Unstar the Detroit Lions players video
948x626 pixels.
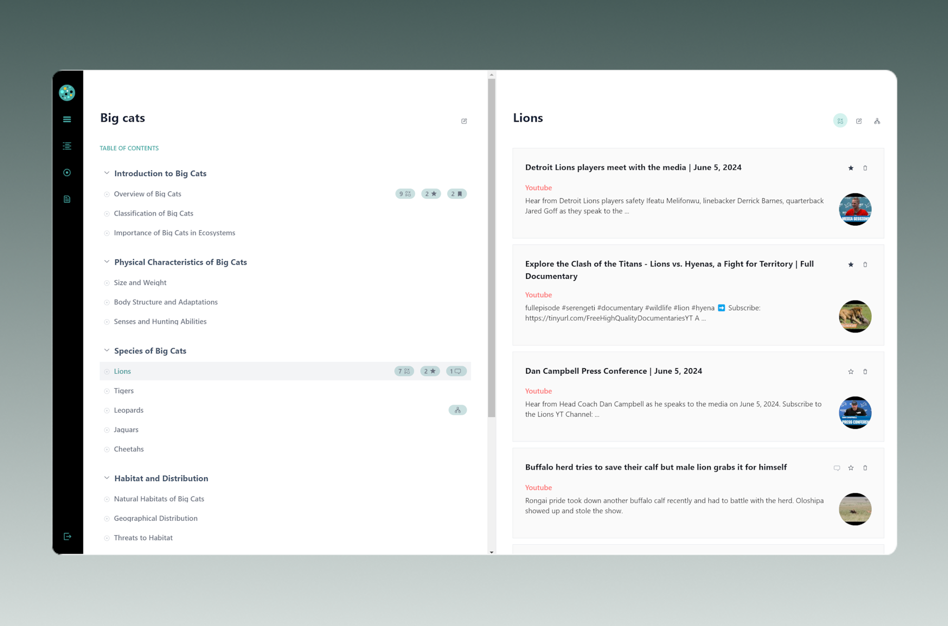tap(851, 168)
